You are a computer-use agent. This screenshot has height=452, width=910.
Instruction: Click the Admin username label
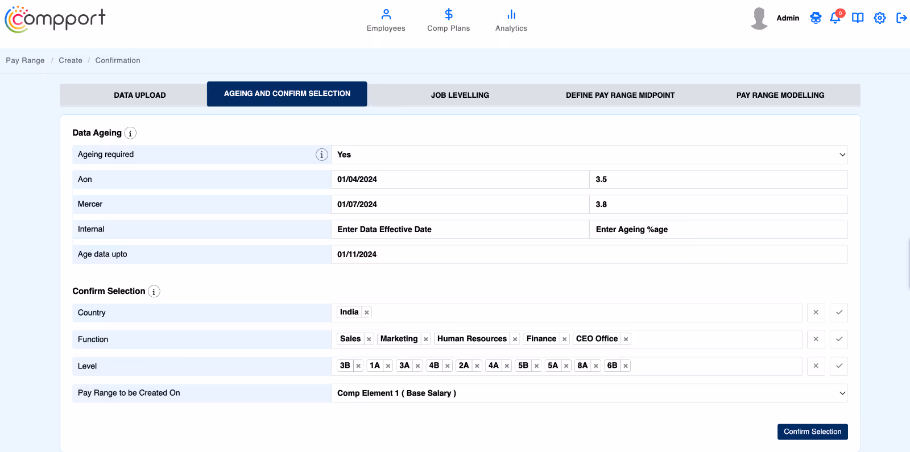pos(788,18)
